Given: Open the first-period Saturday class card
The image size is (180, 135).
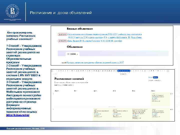Looking at the screenshot, I should point(160,99).
